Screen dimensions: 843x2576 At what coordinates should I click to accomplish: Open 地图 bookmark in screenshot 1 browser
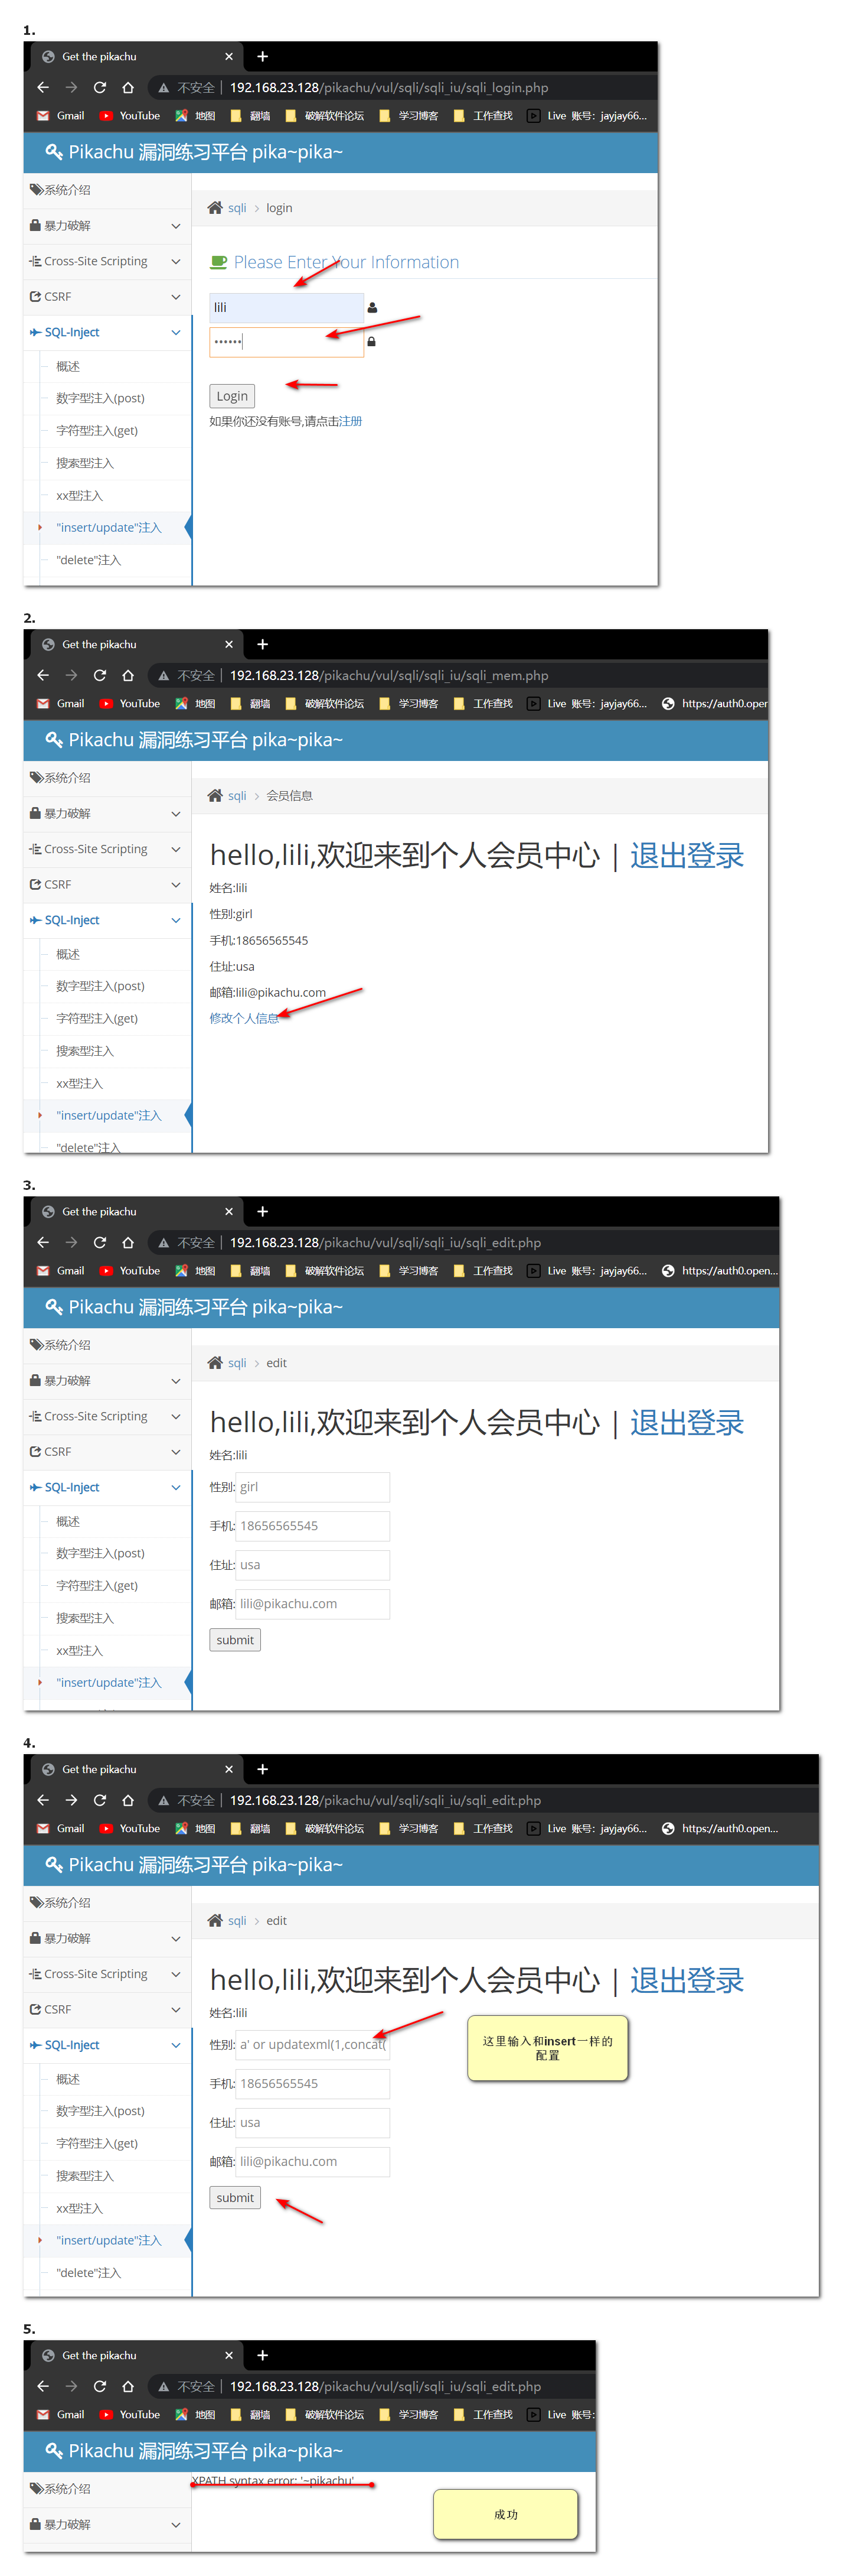[196, 116]
